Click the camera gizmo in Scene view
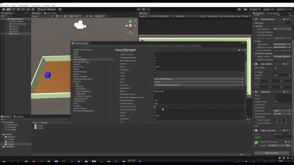 (x=80, y=25)
